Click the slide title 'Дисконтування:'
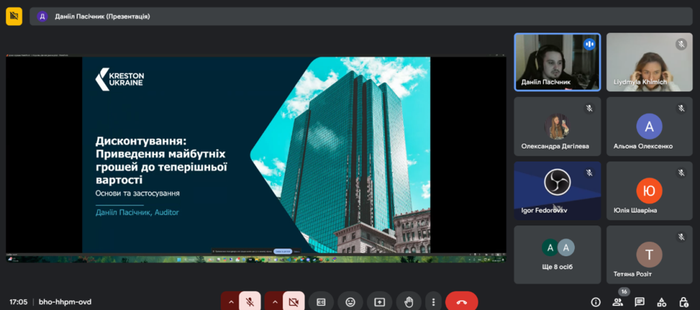Image resolution: width=700 pixels, height=310 pixels. (x=141, y=141)
